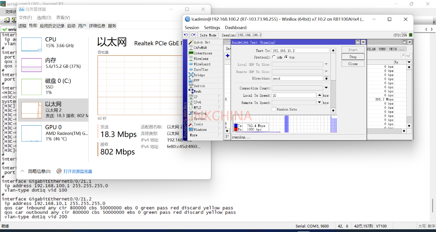436x232 pixels.
Task: Switch to the 进程 tab
Action: [x=22, y=26]
